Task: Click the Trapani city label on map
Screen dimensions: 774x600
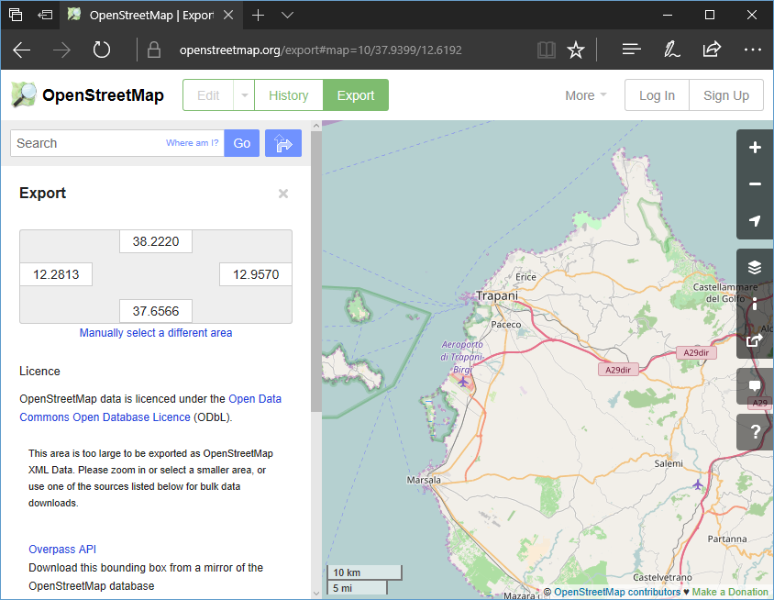Action: [497, 295]
